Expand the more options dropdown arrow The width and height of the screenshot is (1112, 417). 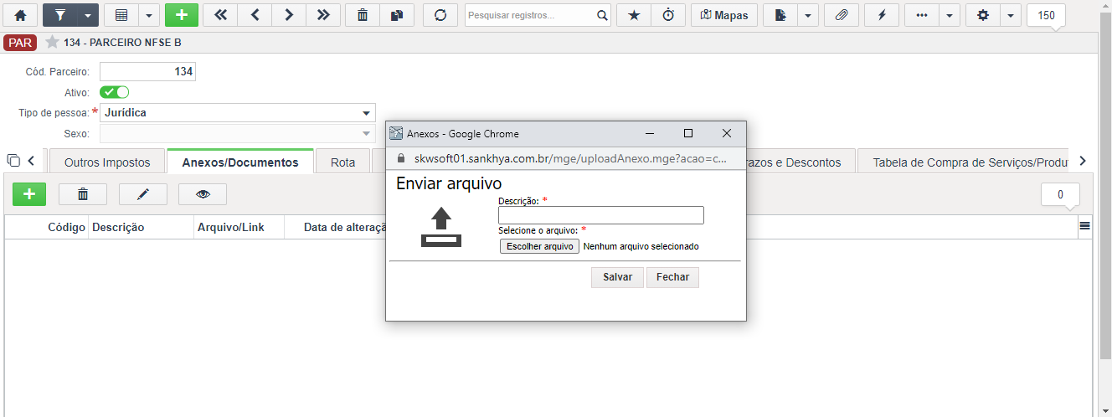pyautogui.click(x=950, y=15)
